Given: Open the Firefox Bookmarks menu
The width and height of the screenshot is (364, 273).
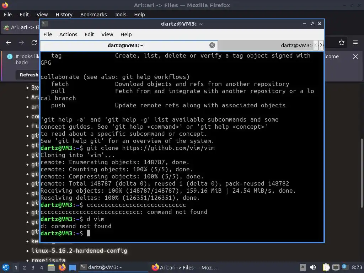Looking at the screenshot, I should [93, 15].
